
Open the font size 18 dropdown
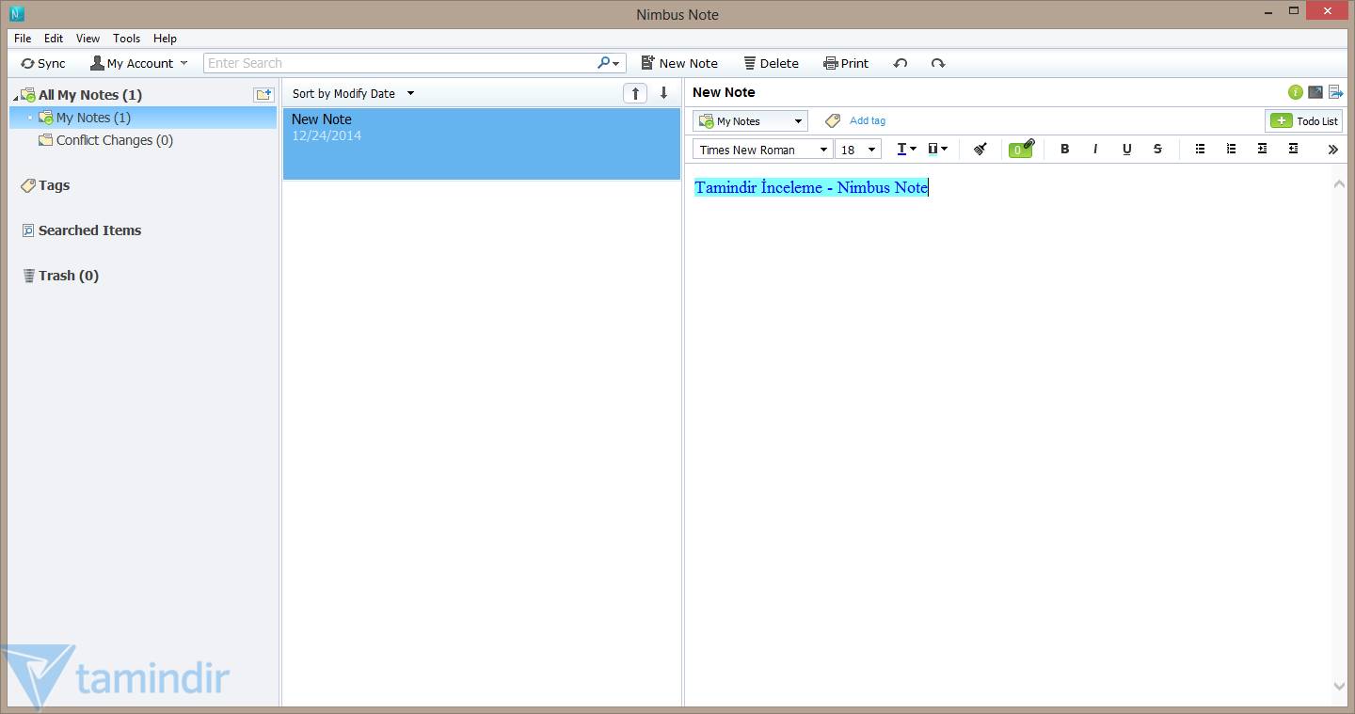858,150
